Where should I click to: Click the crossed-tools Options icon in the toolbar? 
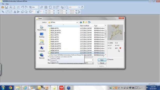(30, 7)
